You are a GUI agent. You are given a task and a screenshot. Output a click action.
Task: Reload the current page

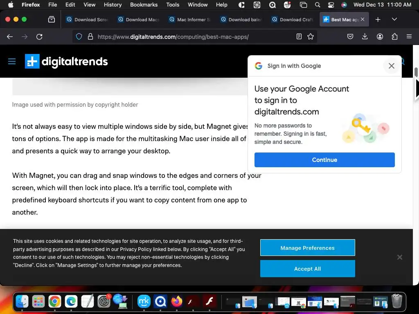click(39, 36)
